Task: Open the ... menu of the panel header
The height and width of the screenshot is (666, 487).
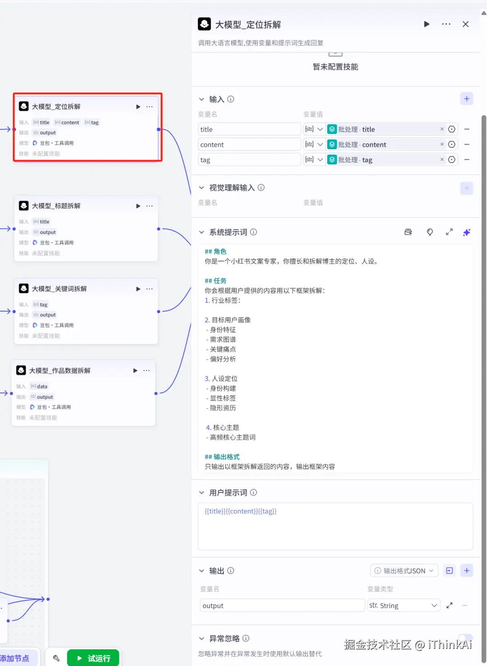Action: (446, 24)
